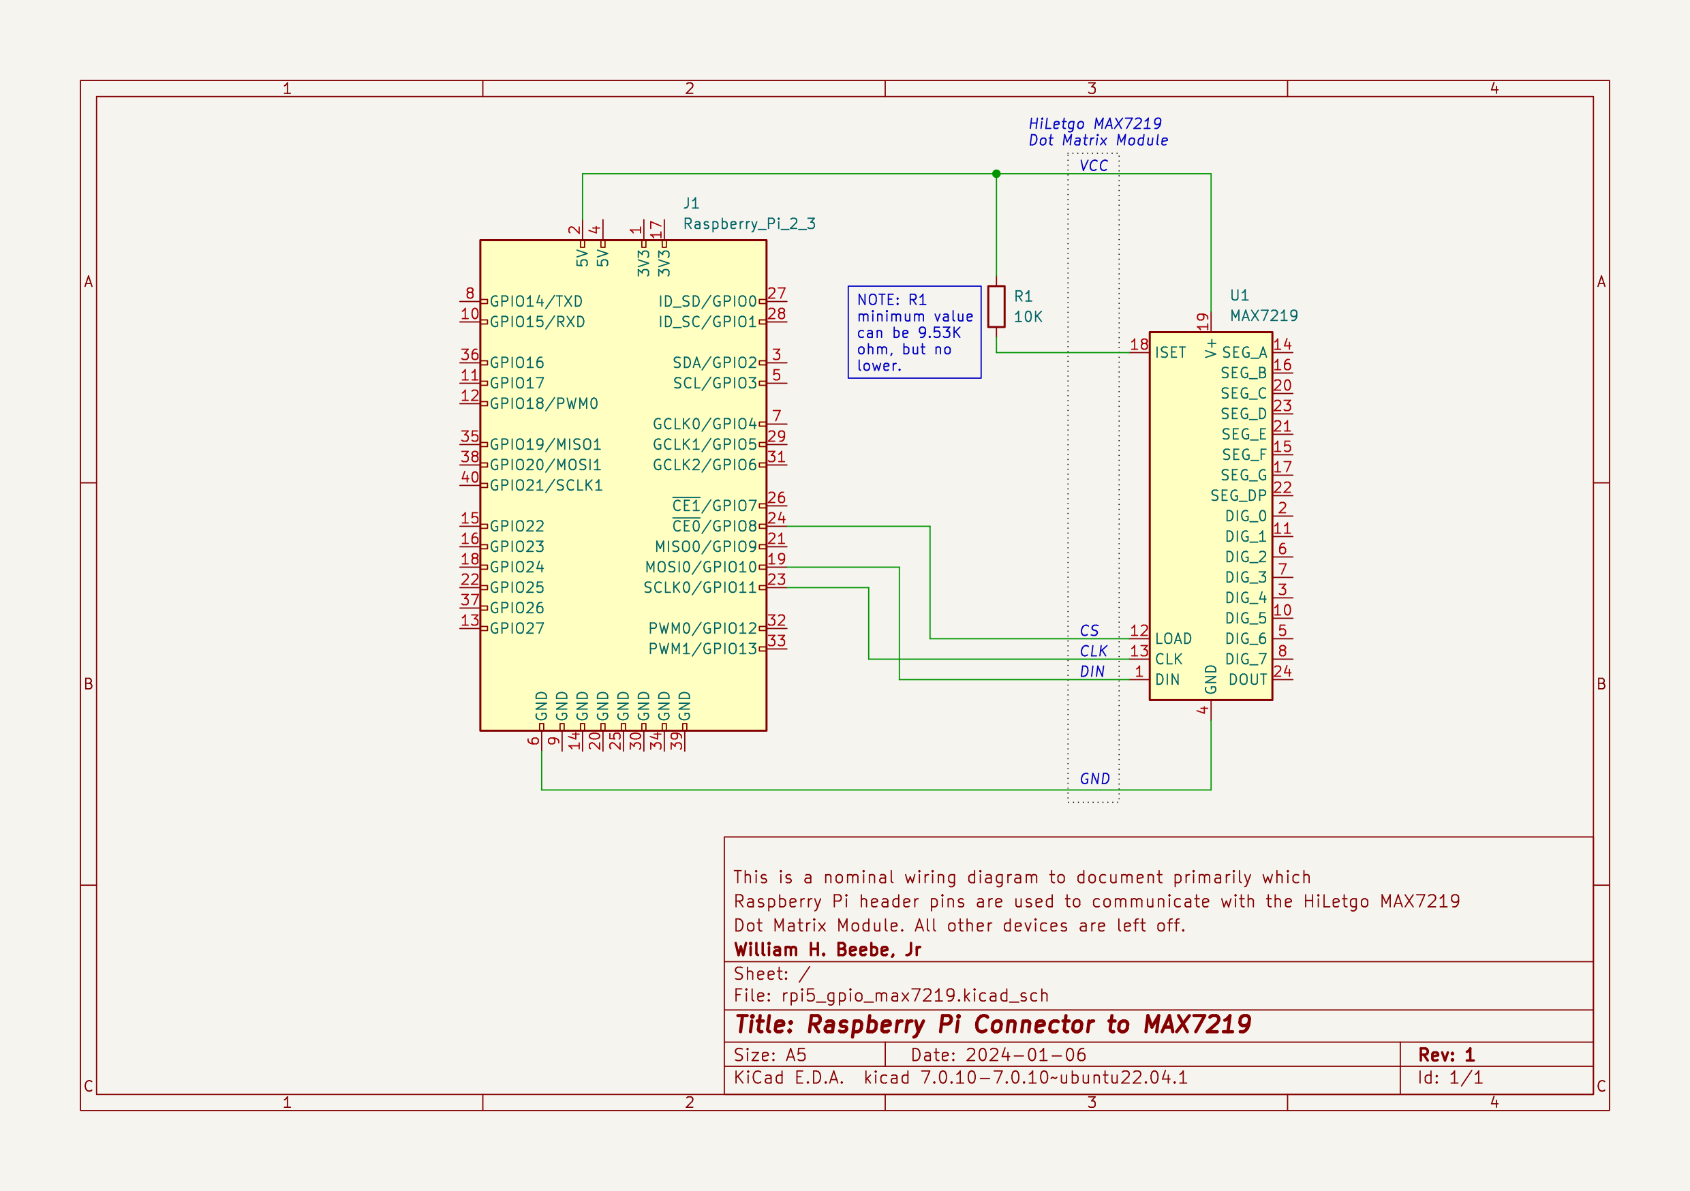This screenshot has width=1690, height=1191.
Task: Click the SEG_DP pin label
Action: [x=1239, y=496]
